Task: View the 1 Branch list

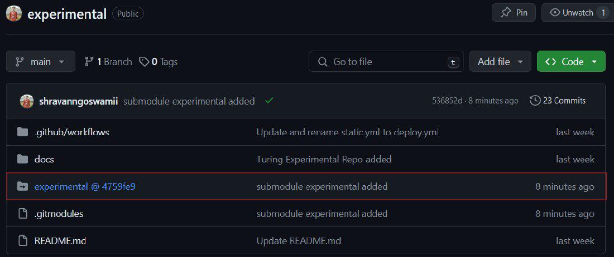Action: point(108,62)
